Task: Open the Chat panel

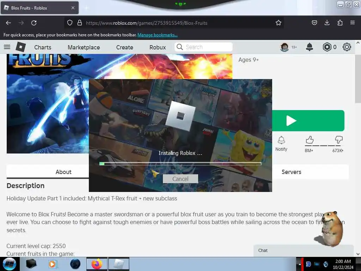Action: [304, 251]
